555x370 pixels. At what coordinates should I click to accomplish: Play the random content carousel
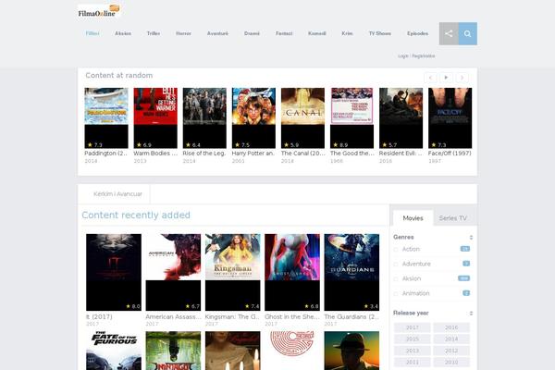pyautogui.click(x=446, y=78)
